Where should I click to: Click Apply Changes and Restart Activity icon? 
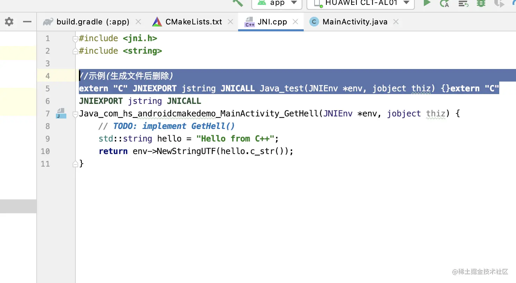point(444,3)
